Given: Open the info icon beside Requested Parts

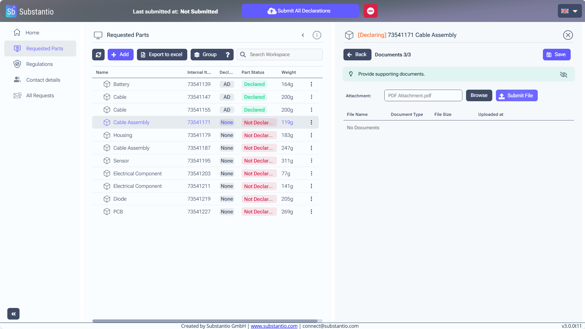Looking at the screenshot, I should click(x=317, y=35).
